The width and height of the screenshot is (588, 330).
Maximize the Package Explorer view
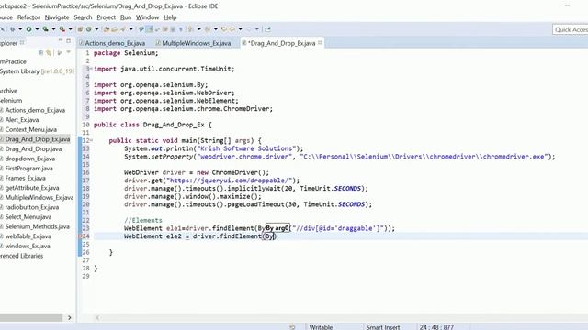click(68, 40)
